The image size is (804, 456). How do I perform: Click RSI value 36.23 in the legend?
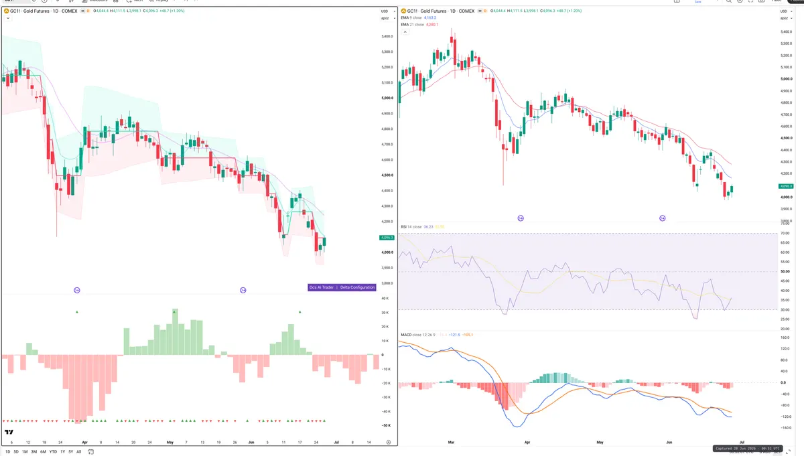click(429, 227)
